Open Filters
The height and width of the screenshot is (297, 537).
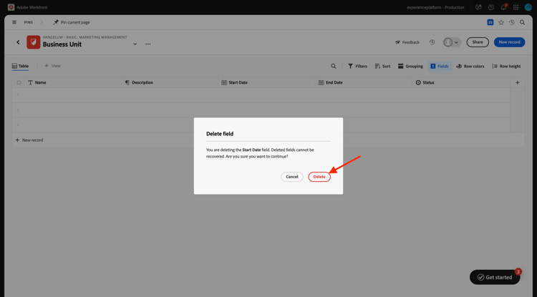[357, 66]
